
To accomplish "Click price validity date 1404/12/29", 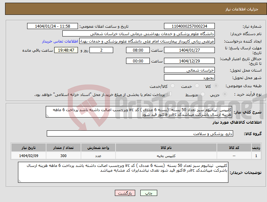I will [x=189, y=61].
